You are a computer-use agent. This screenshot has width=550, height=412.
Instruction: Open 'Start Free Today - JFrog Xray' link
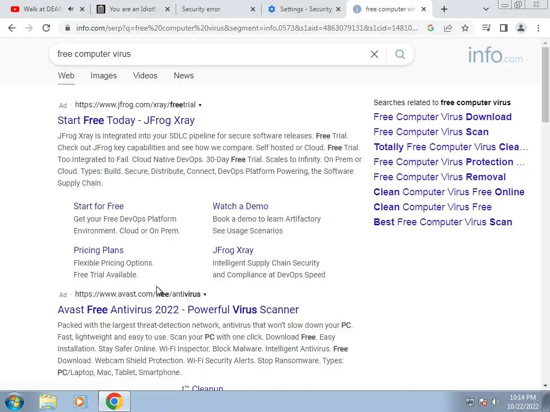[x=126, y=120]
